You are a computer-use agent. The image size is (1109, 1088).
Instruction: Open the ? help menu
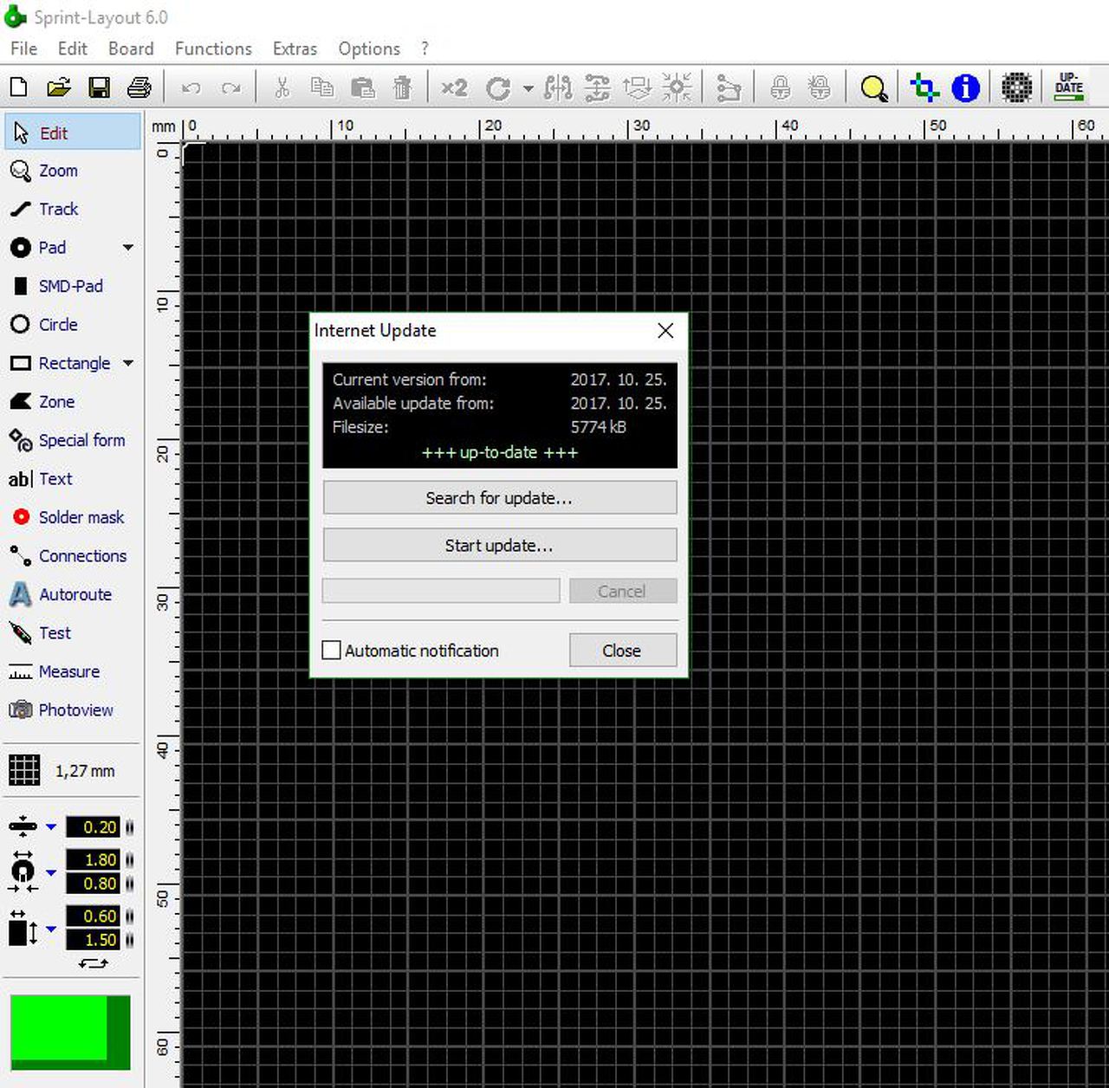(x=425, y=49)
